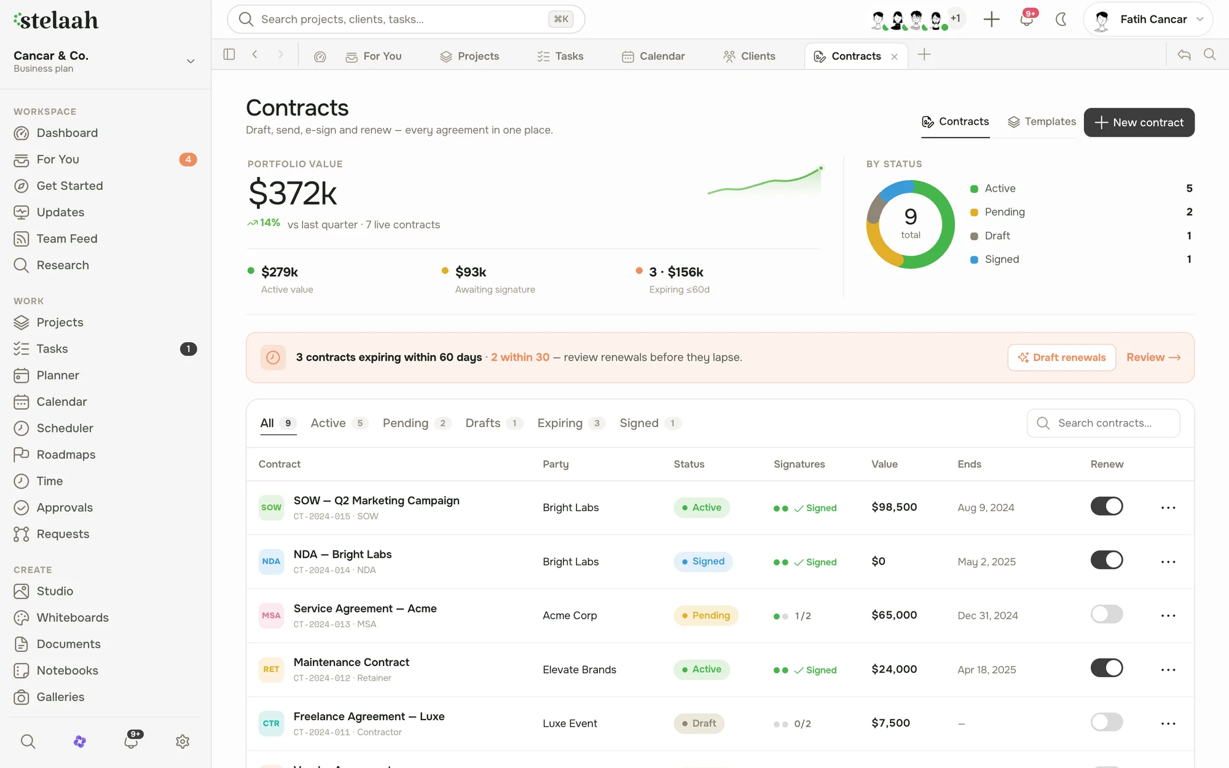
Task: Toggle the sidebar panel icon
Action: (229, 55)
